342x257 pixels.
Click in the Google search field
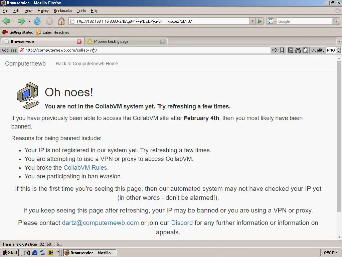pos(304,21)
